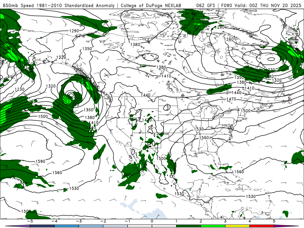Viewport: 304px width, 228px height.
Task: Click the "06Z GFS" model run label
Action: [206, 5]
